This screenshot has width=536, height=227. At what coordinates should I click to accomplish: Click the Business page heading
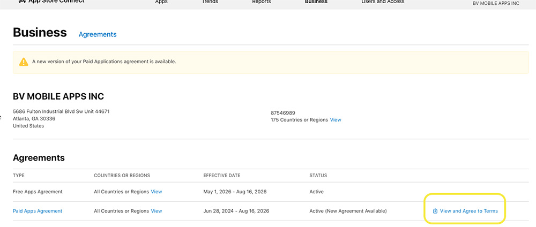tap(40, 33)
